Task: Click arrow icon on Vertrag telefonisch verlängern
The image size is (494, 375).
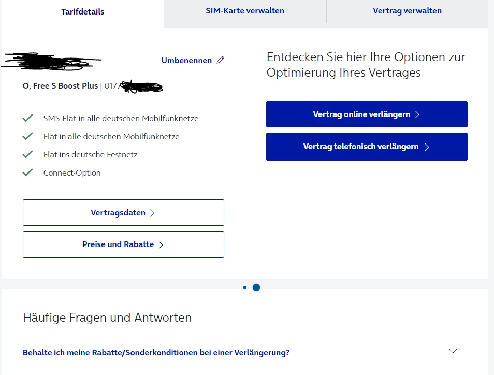Action: pyautogui.click(x=427, y=147)
